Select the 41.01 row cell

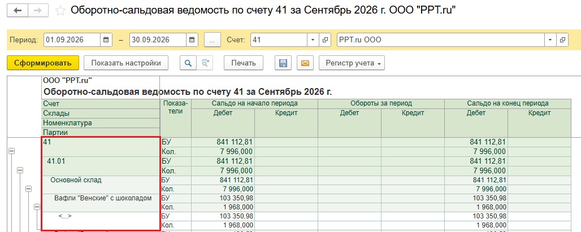[101, 166]
